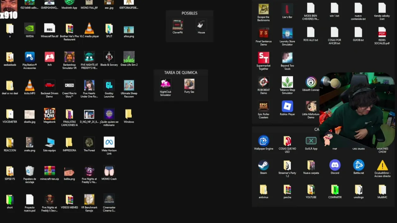Open Barbershop Simulator VR shortcut
The height and width of the screenshot is (223, 397).
click(x=69, y=57)
